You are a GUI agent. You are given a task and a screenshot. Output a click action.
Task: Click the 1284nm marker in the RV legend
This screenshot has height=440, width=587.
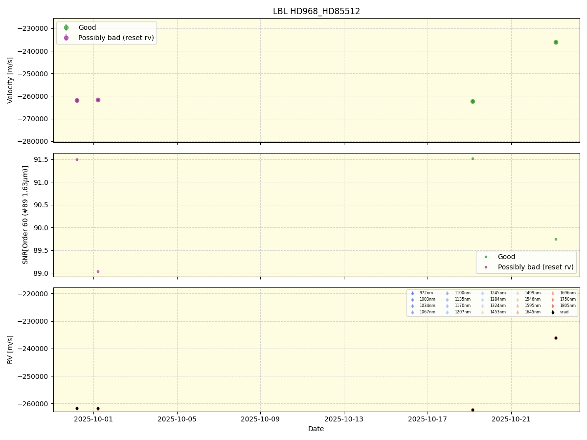click(482, 300)
